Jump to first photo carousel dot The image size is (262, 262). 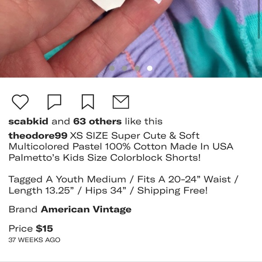(x=112, y=68)
